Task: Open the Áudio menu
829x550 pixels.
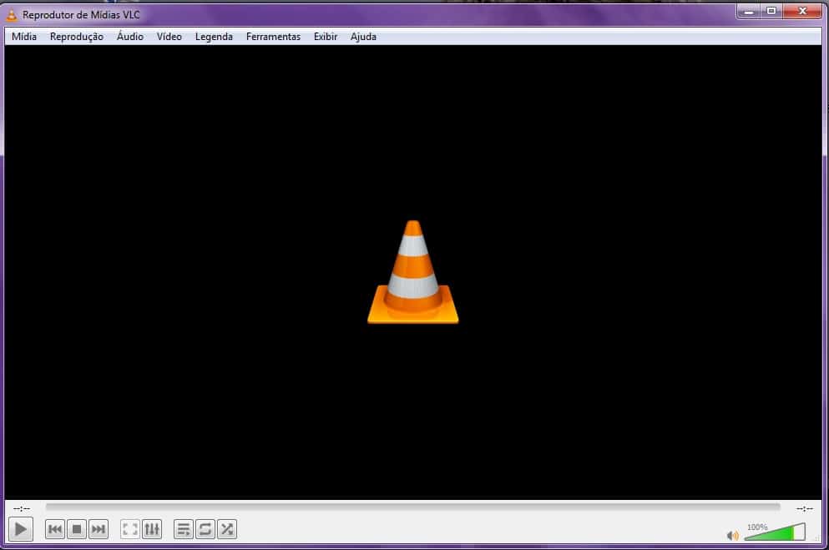Action: (x=130, y=37)
